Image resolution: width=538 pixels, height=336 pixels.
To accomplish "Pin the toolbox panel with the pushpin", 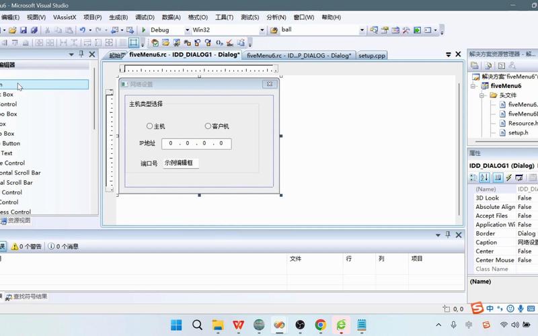I will (x=81, y=54).
